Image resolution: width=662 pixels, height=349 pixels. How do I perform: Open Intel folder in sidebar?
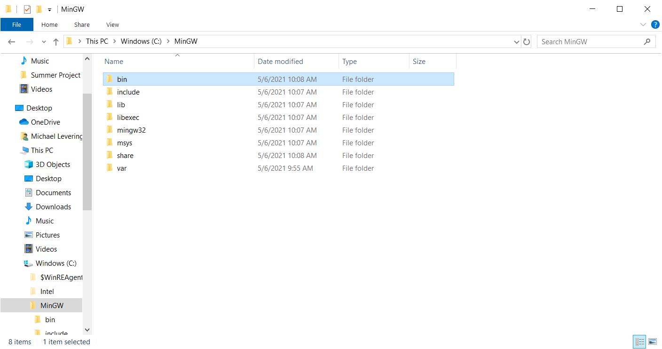(47, 292)
